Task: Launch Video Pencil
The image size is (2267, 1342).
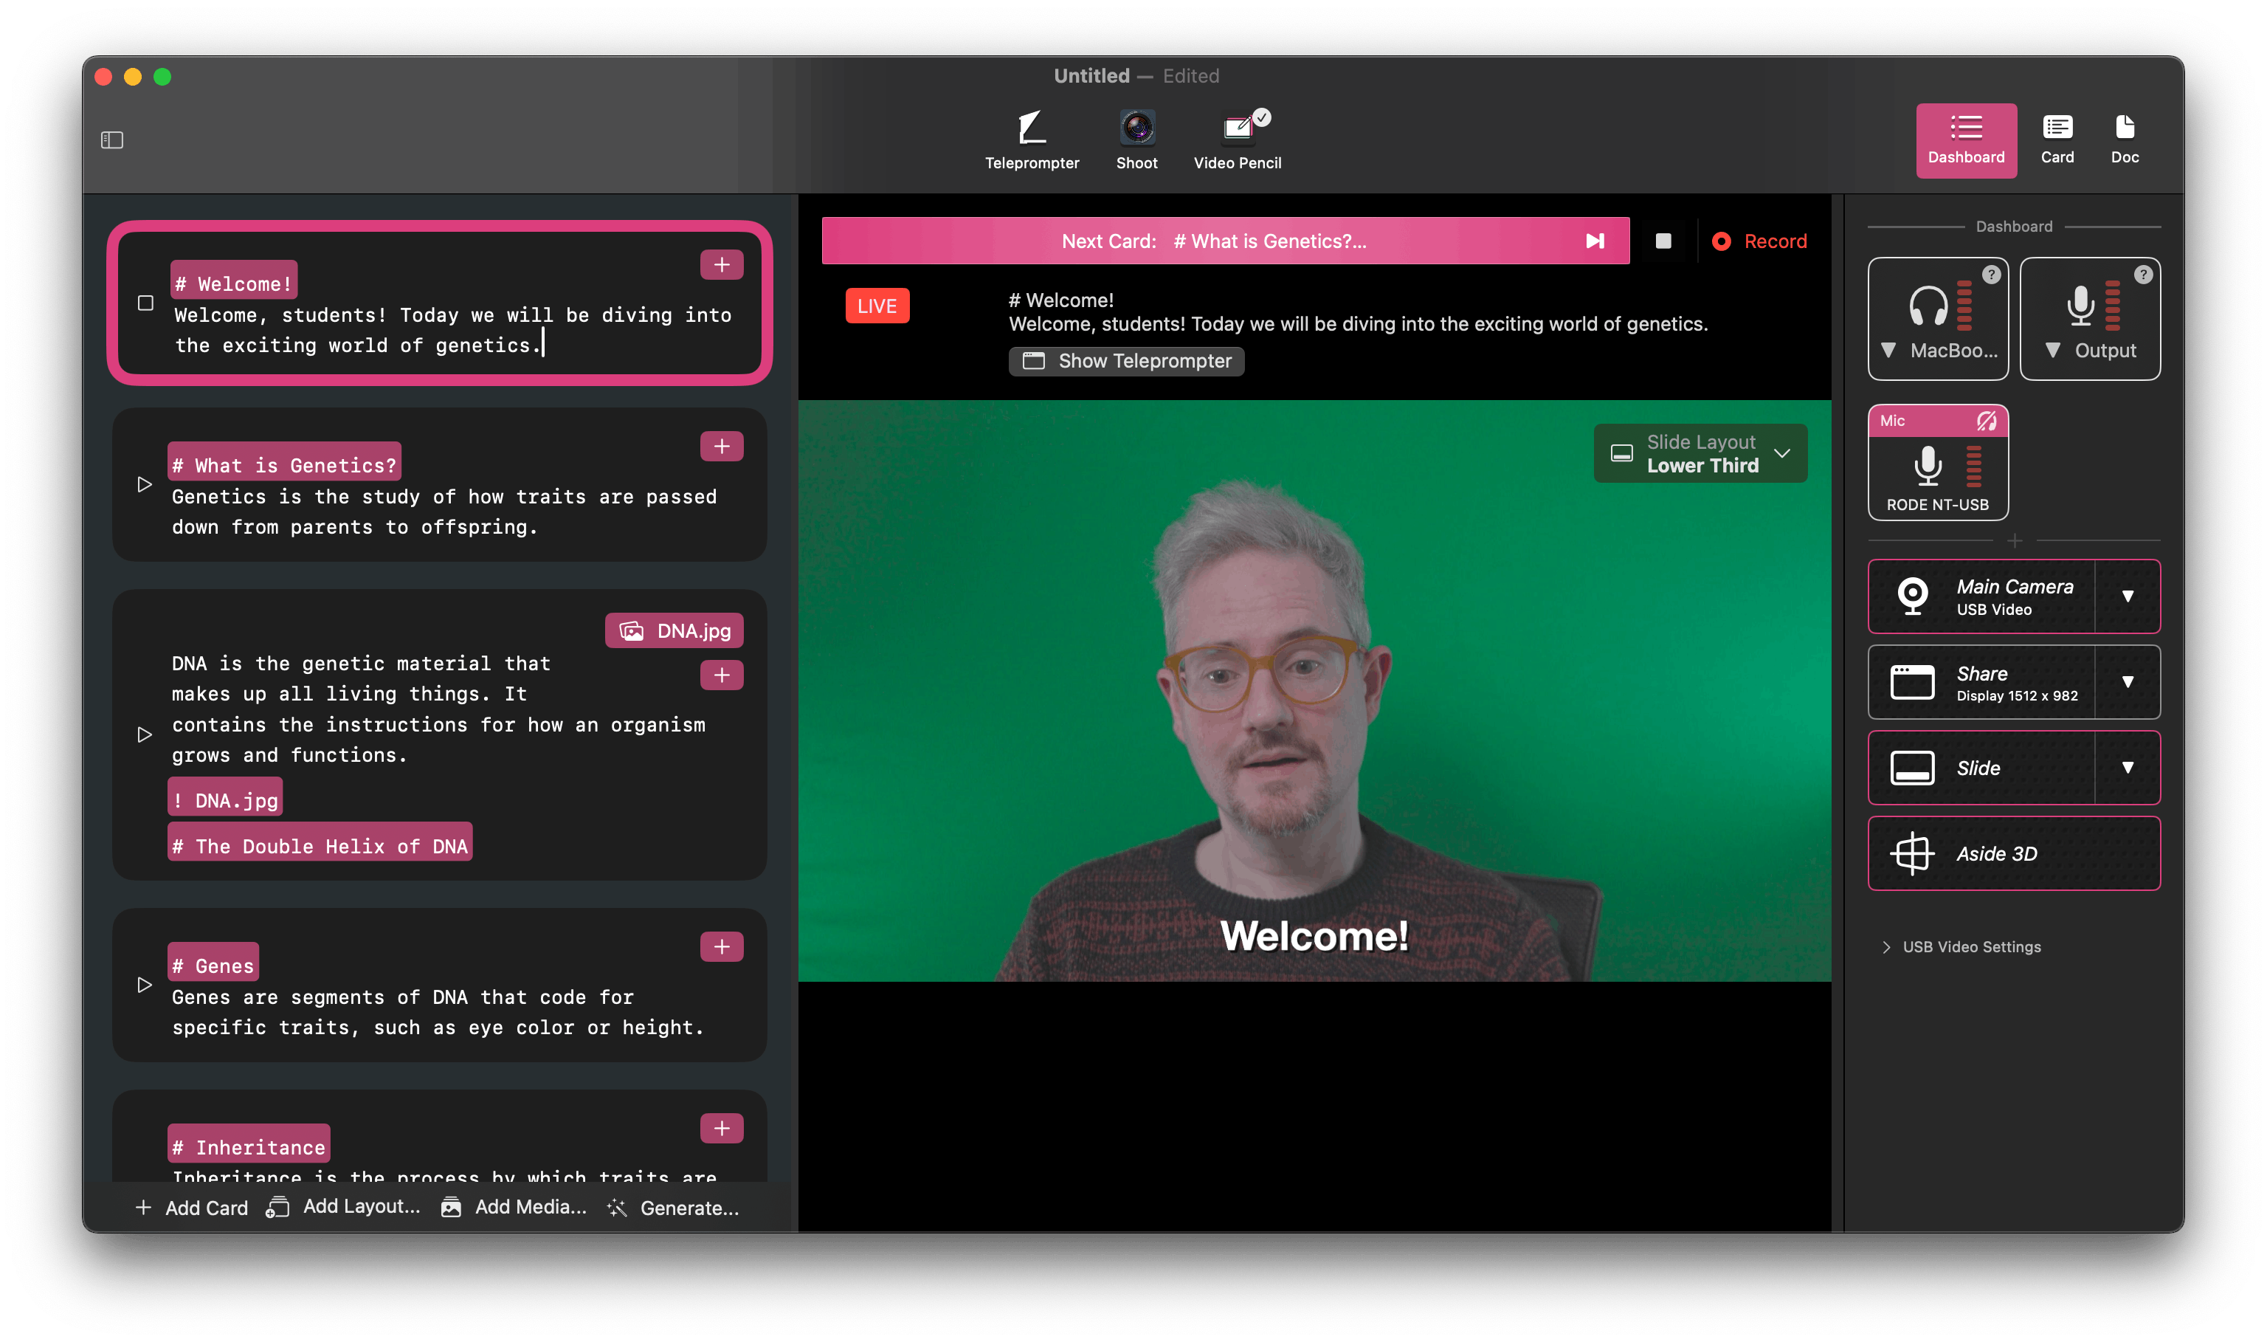Action: point(1237,140)
